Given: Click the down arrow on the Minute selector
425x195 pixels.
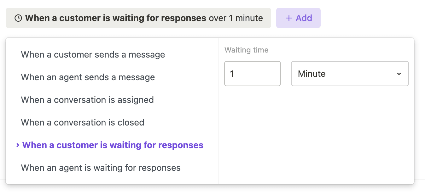Looking at the screenshot, I should 399,74.
